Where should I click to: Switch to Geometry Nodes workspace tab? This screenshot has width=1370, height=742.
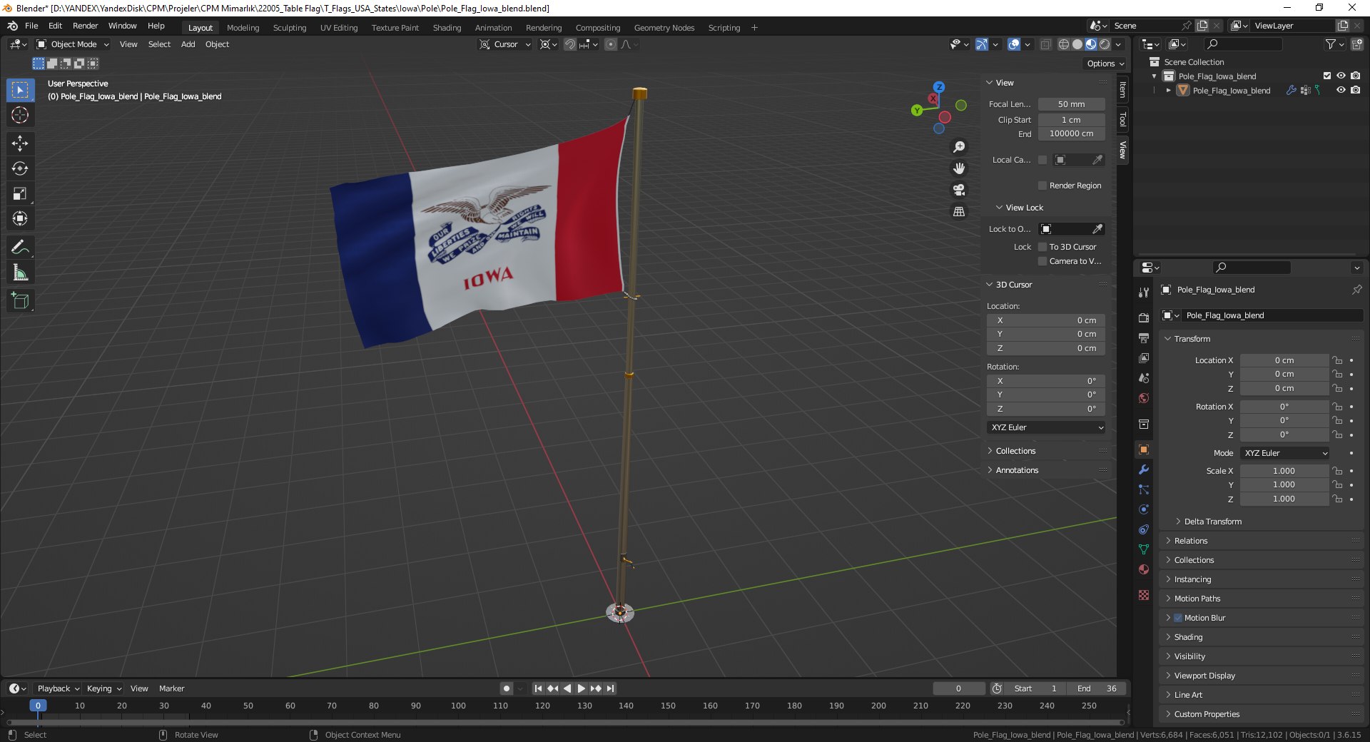click(664, 28)
